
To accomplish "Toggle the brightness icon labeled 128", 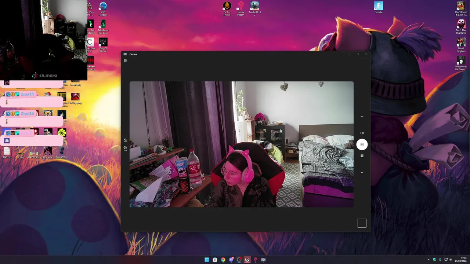I will tap(125, 148).
